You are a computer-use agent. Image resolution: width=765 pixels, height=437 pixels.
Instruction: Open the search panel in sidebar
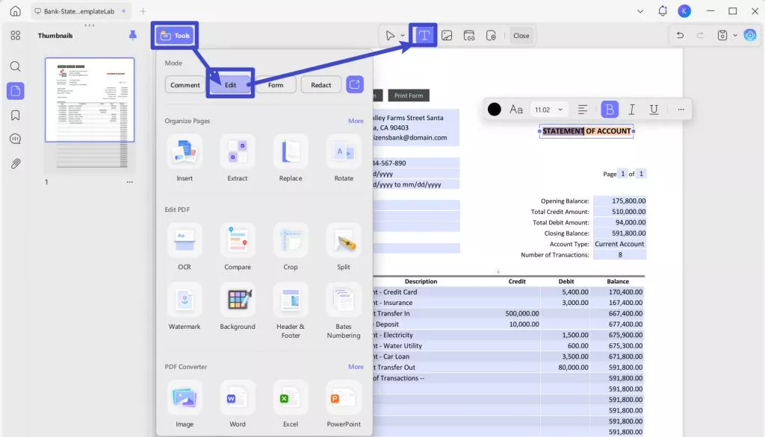16,66
